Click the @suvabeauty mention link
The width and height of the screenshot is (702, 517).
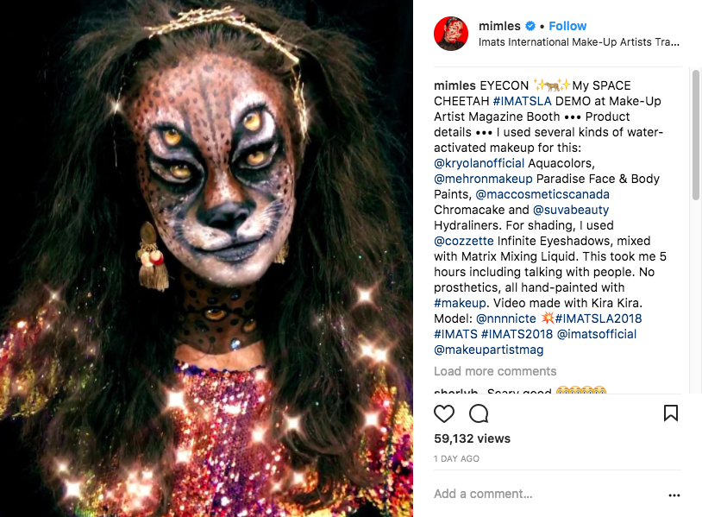(x=571, y=210)
